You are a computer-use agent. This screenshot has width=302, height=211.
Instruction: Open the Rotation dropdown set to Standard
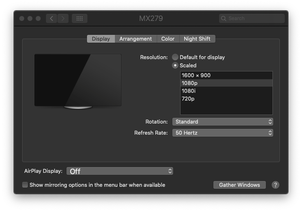point(223,122)
